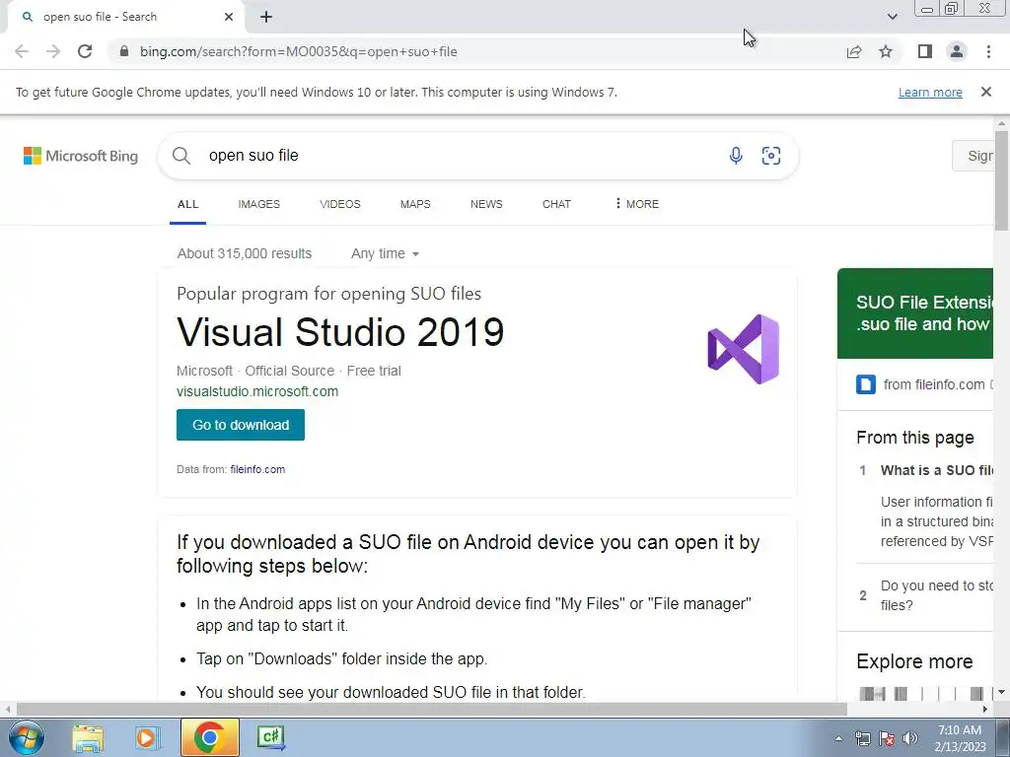
Task: Click the browser forward arrow
Action: pos(53,51)
